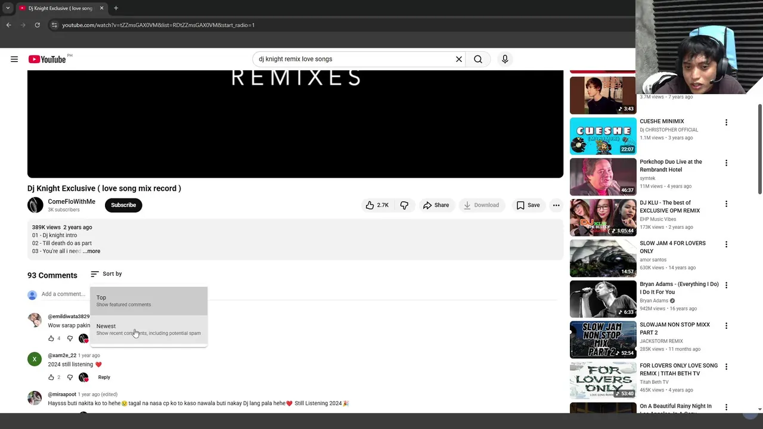Click the Download button

(x=481, y=205)
